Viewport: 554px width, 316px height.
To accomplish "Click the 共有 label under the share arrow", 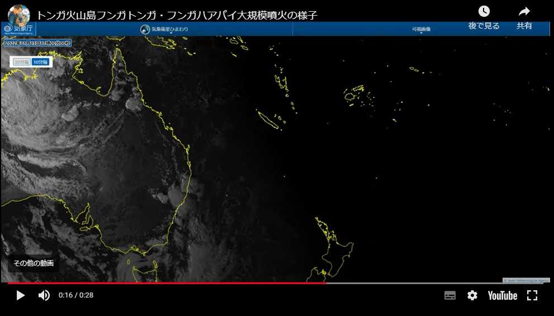I will click(x=524, y=26).
